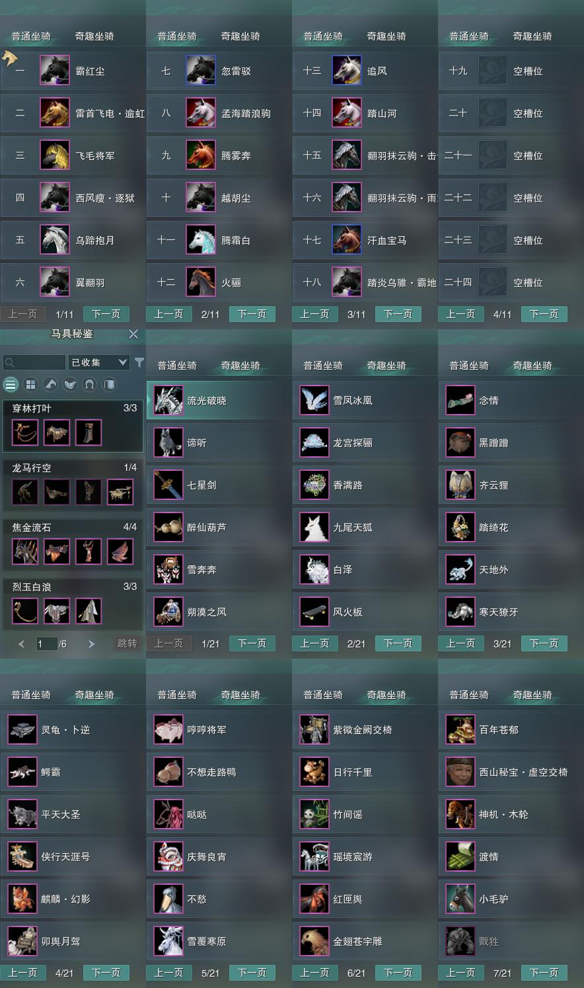This screenshot has height=988, width=584.
Task: Click the funnel filter icon beside 已收集
Action: tap(139, 362)
